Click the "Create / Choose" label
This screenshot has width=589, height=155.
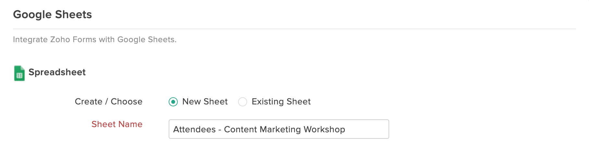tap(108, 101)
